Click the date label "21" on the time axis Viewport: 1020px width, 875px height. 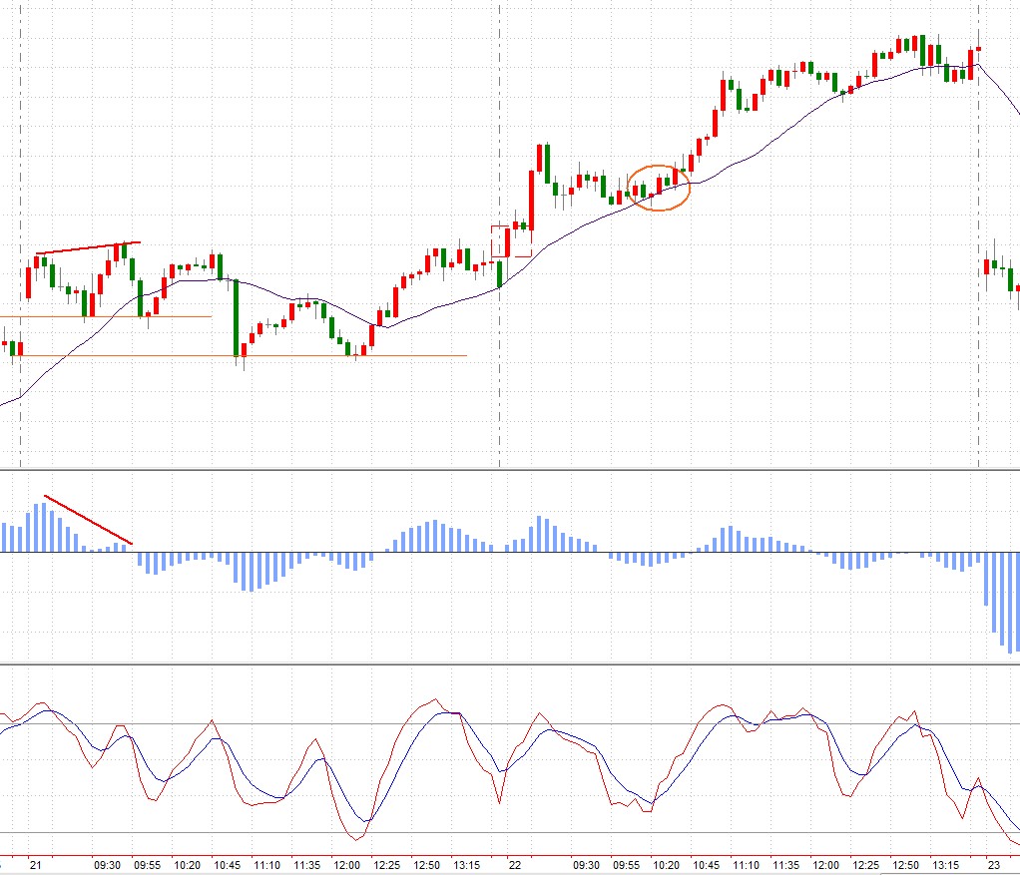(x=35, y=865)
